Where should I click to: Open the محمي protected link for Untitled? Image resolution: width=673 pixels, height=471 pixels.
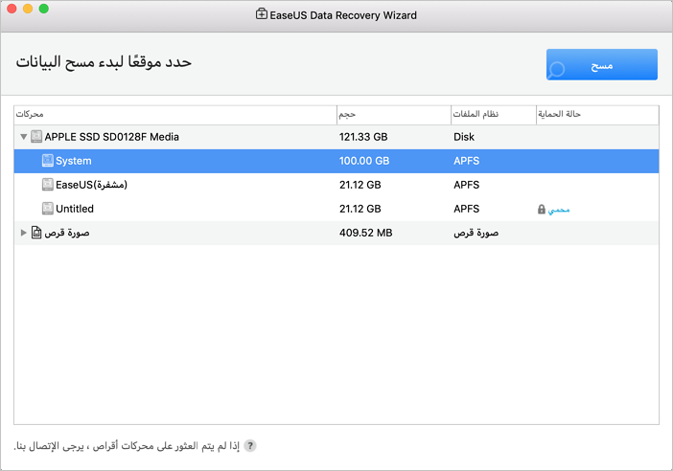coord(559,209)
